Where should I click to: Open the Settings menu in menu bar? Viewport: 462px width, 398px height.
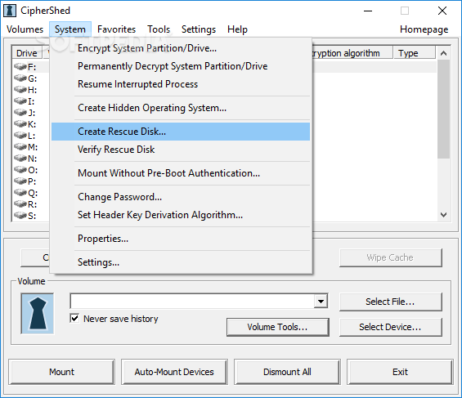coord(199,29)
